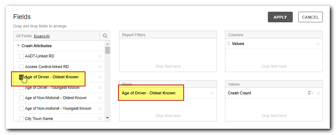Tick the City Town Name checkbox
This screenshot has height=135, width=336.
coord(21,119)
